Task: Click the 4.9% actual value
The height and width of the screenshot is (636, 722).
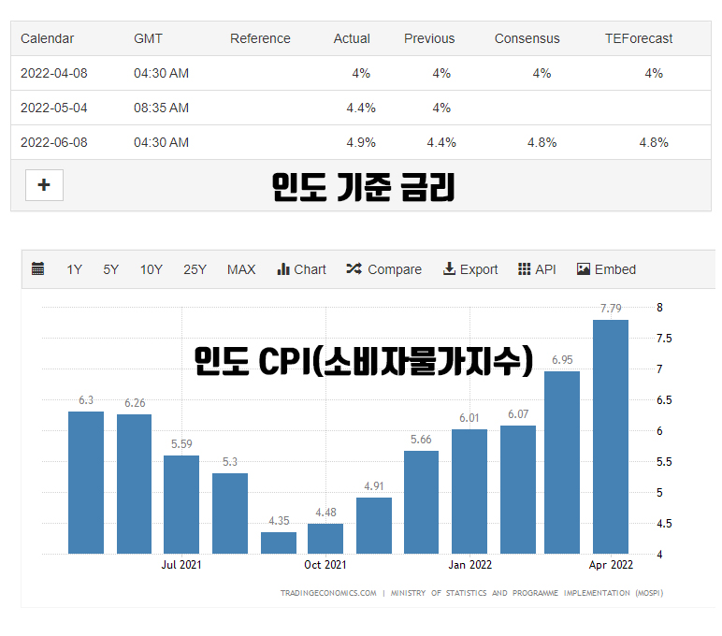Action: click(x=361, y=142)
